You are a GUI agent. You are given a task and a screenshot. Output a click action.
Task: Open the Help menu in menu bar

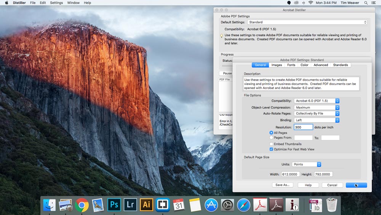(88, 3)
